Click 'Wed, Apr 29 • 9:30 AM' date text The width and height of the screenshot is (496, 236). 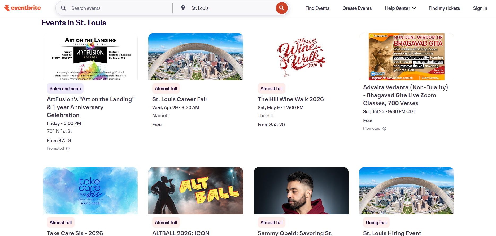click(176, 108)
